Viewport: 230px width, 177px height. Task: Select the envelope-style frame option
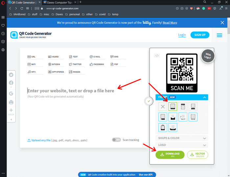(x=173, y=117)
